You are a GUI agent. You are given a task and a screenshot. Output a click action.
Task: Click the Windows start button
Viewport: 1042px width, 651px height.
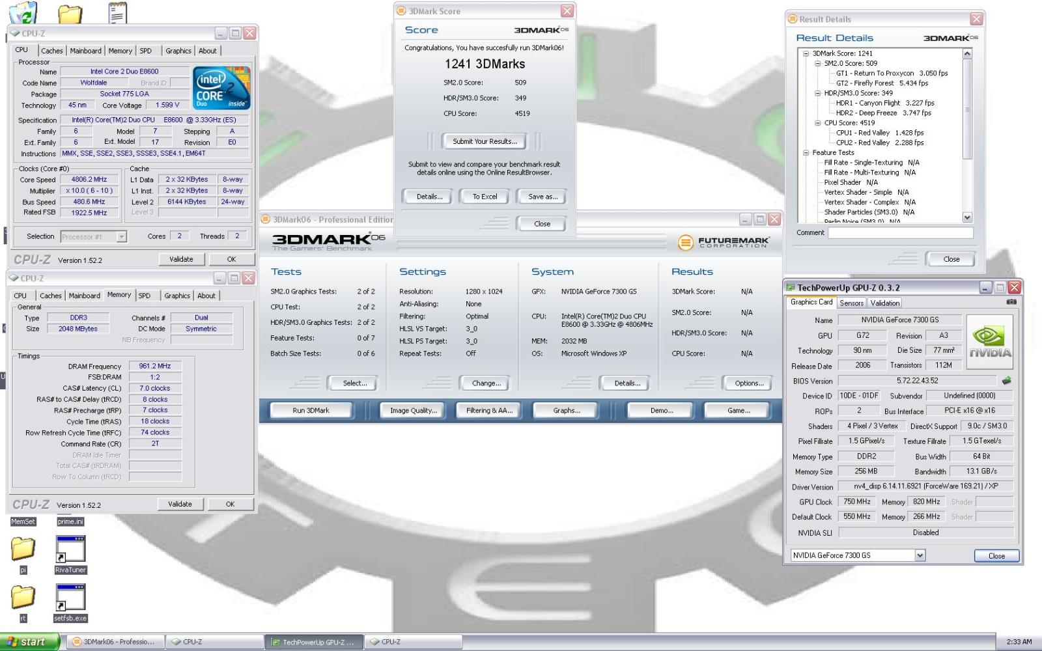tap(30, 642)
